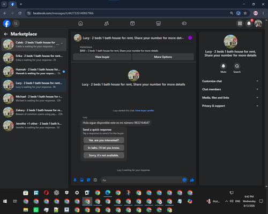The height and width of the screenshot is (214, 268).
Task: Expand the Chat members section
Action: coord(230,89)
